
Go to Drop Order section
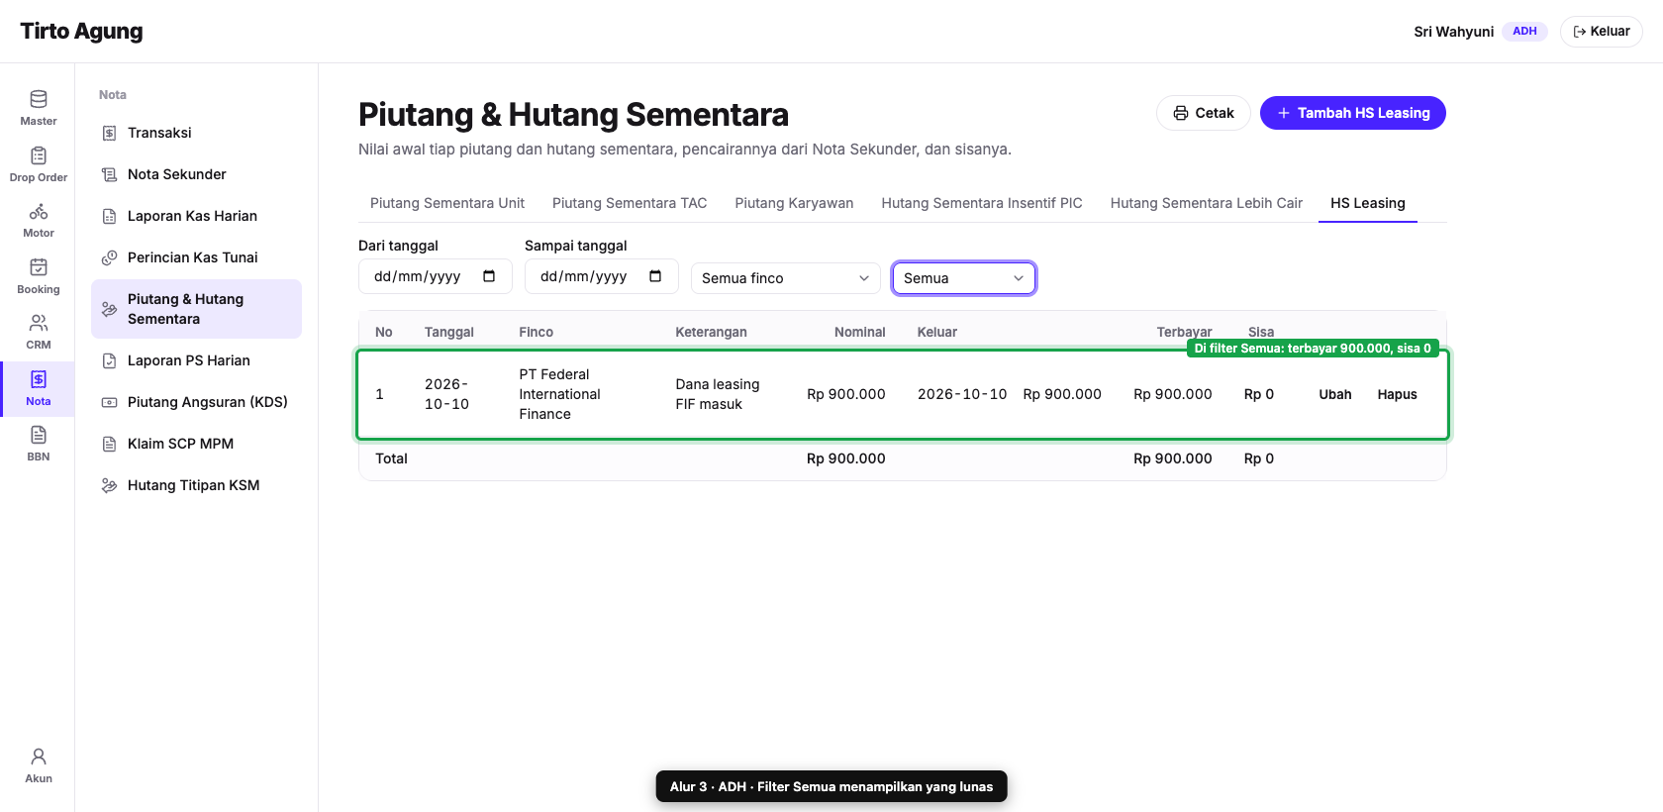click(38, 164)
